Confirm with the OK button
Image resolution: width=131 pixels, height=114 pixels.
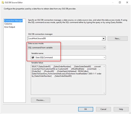point(86,109)
